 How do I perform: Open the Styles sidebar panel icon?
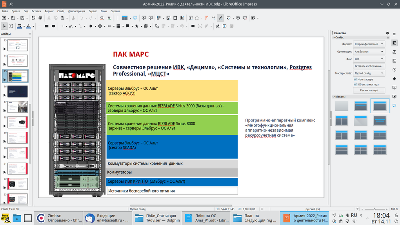pos(395,52)
